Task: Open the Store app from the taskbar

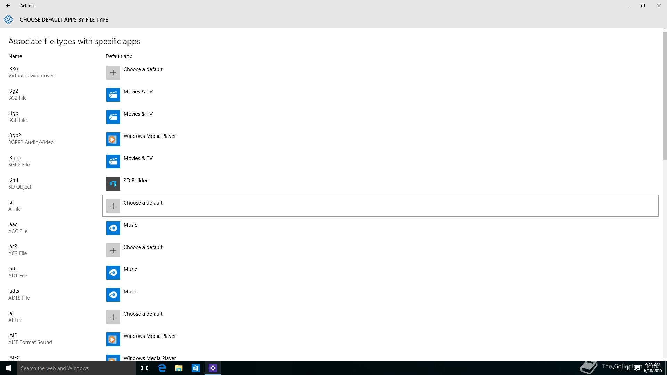Action: [196, 368]
